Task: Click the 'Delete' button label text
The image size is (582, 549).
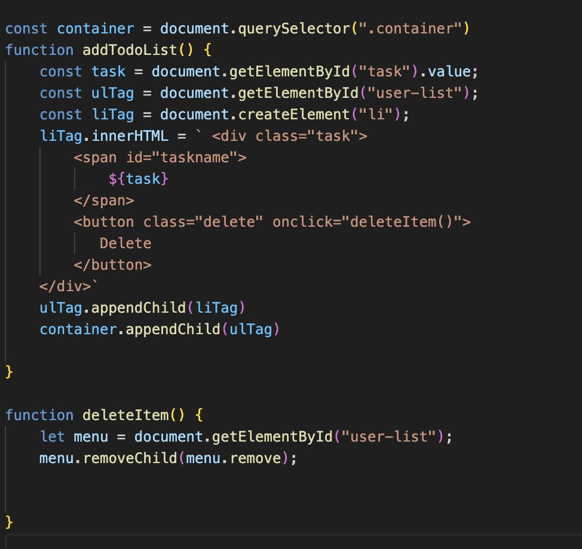Action: pyautogui.click(x=125, y=243)
